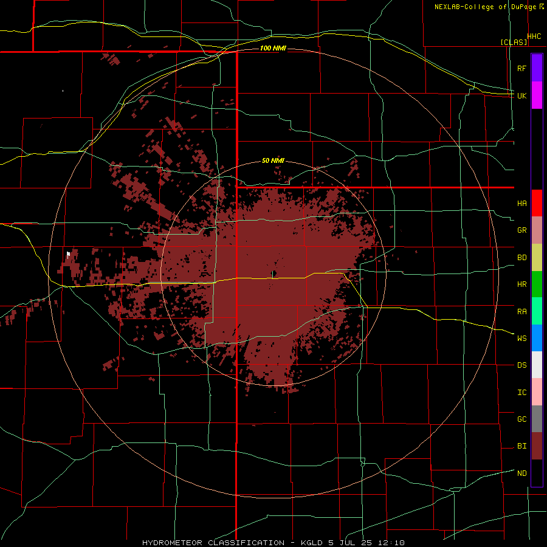
Task: Click the 50 NMI range ring label
Action: (x=273, y=161)
